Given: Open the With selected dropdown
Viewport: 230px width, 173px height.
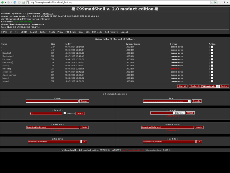Looking at the screenshot, I should pos(217,86).
